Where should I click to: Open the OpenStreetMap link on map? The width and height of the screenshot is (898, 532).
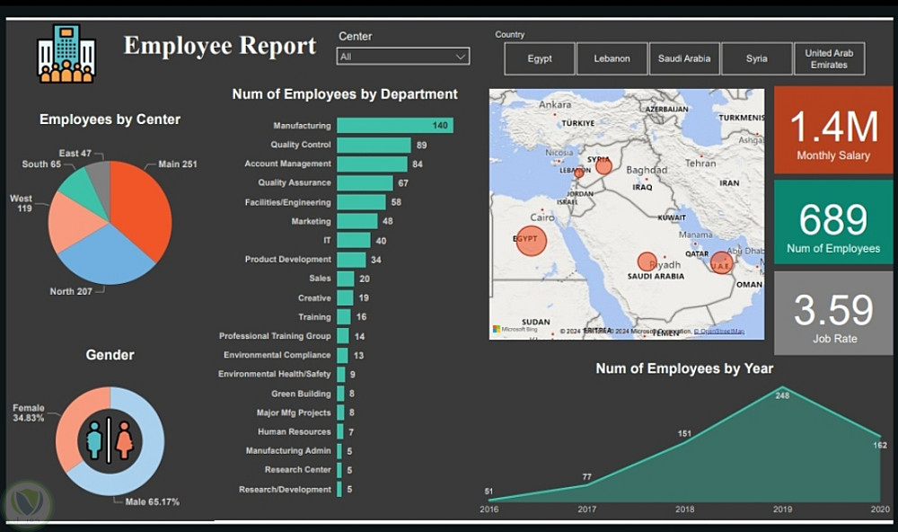719,332
